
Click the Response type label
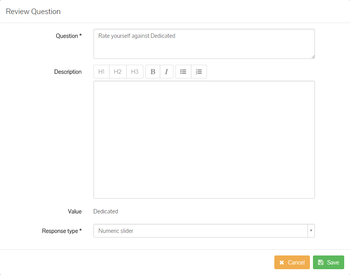tap(62, 231)
